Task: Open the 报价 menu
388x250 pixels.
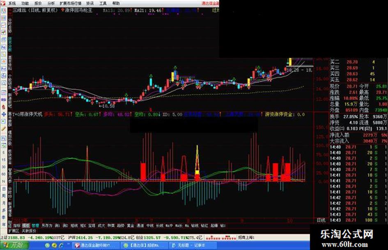Action: coord(38,3)
